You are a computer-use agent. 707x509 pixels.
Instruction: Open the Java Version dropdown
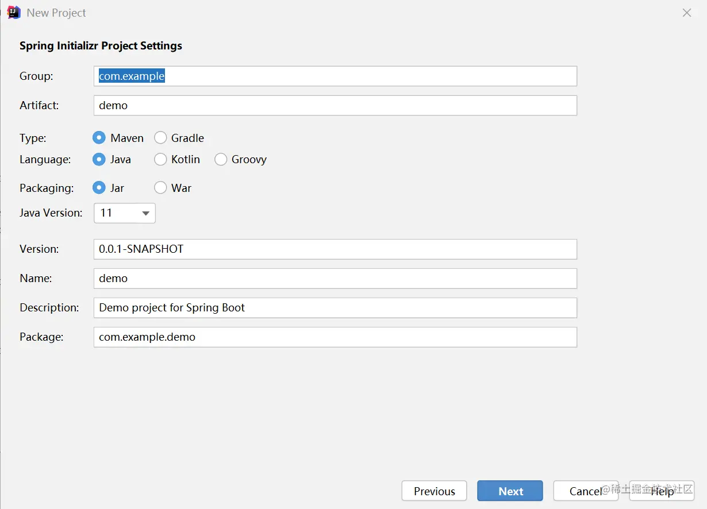pyautogui.click(x=125, y=213)
